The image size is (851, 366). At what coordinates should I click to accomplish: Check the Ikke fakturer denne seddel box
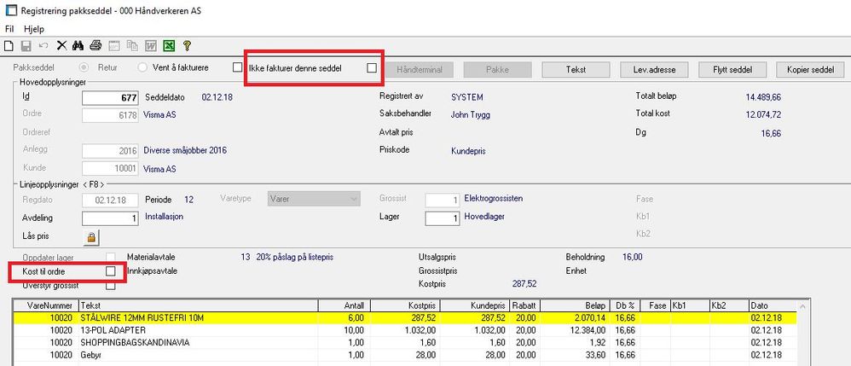click(371, 68)
